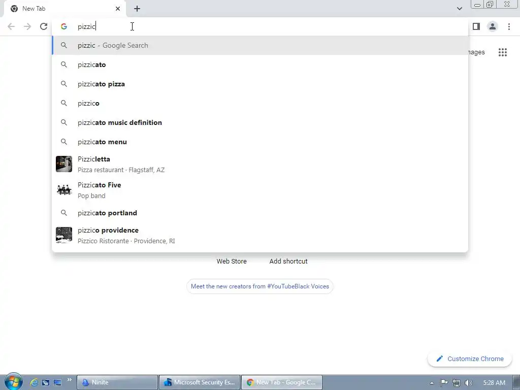
Task: Click search icon beside 'pizzico'
Action: click(x=64, y=103)
